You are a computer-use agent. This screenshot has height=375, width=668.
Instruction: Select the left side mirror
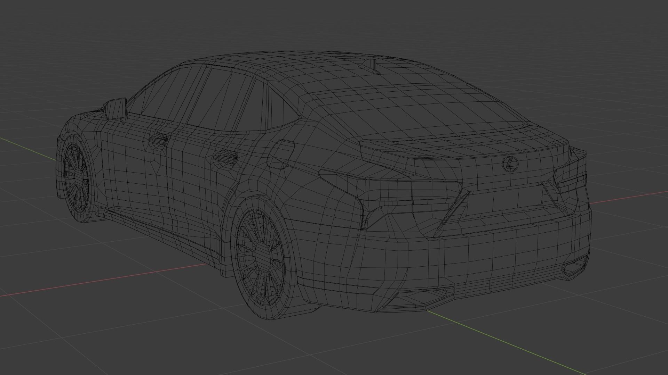[x=115, y=108]
